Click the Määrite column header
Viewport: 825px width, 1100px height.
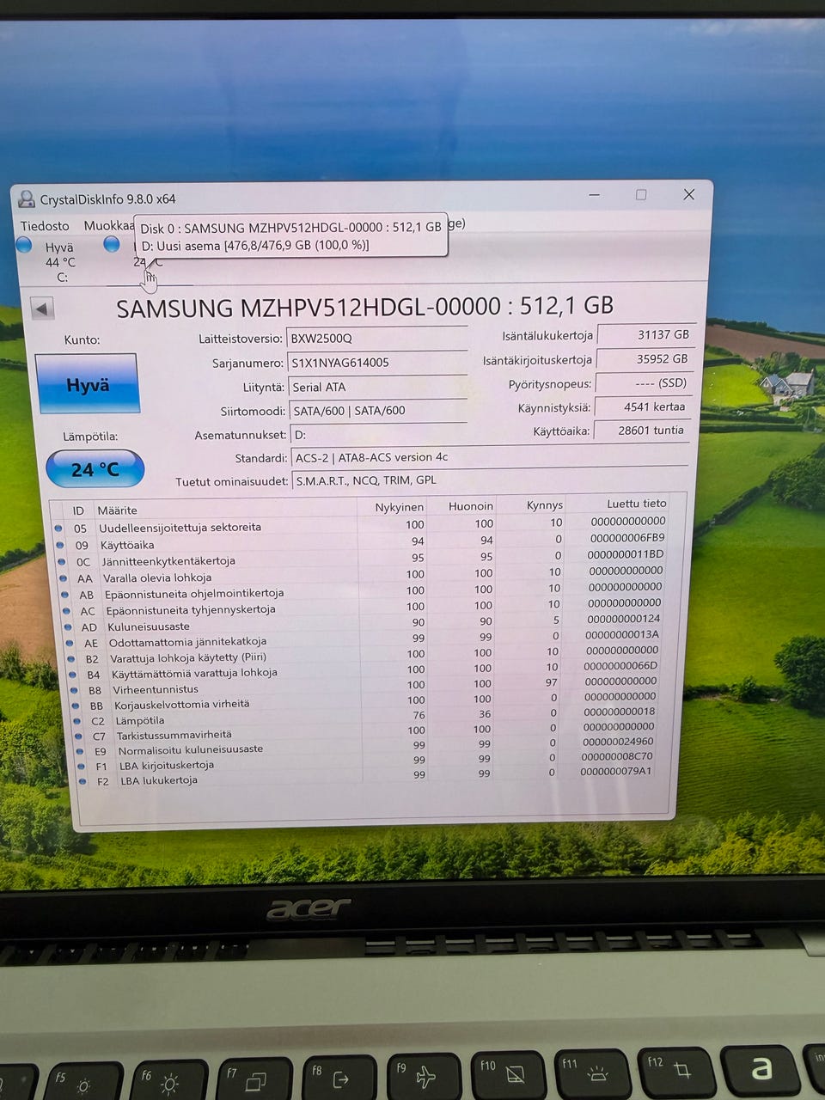point(117,510)
